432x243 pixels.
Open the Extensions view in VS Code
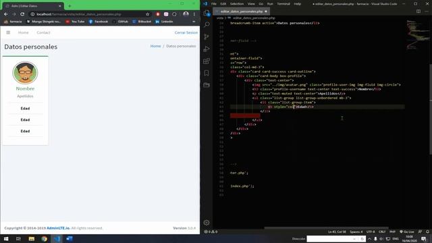pos(207,61)
